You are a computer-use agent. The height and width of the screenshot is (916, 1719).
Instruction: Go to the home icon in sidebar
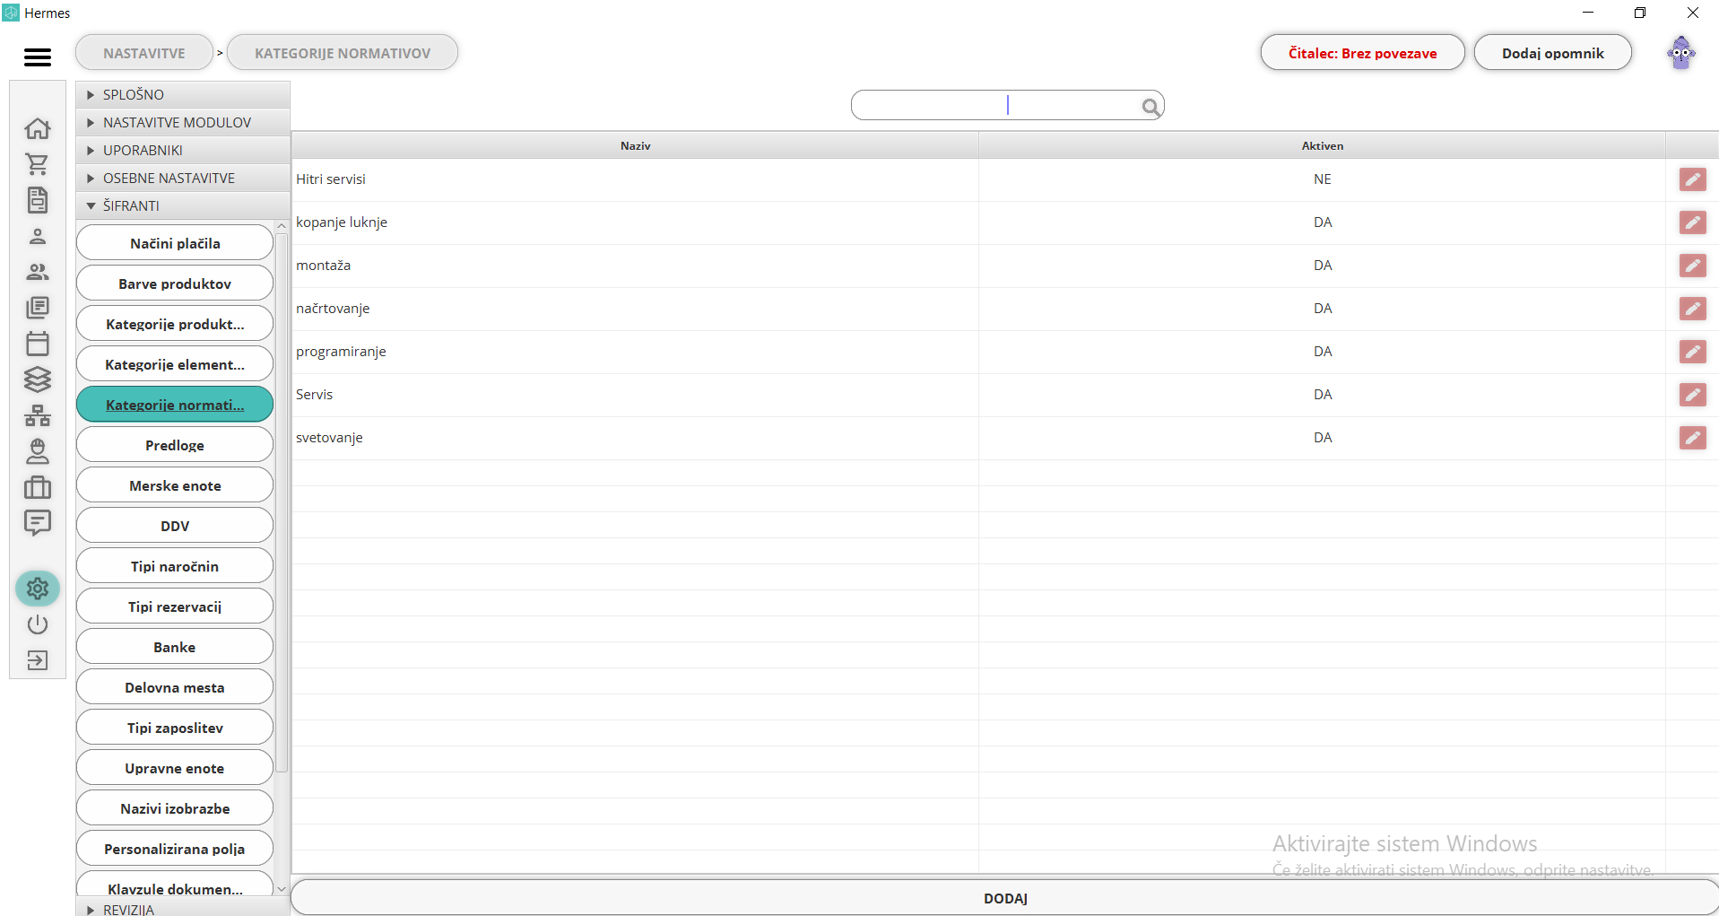(x=38, y=128)
